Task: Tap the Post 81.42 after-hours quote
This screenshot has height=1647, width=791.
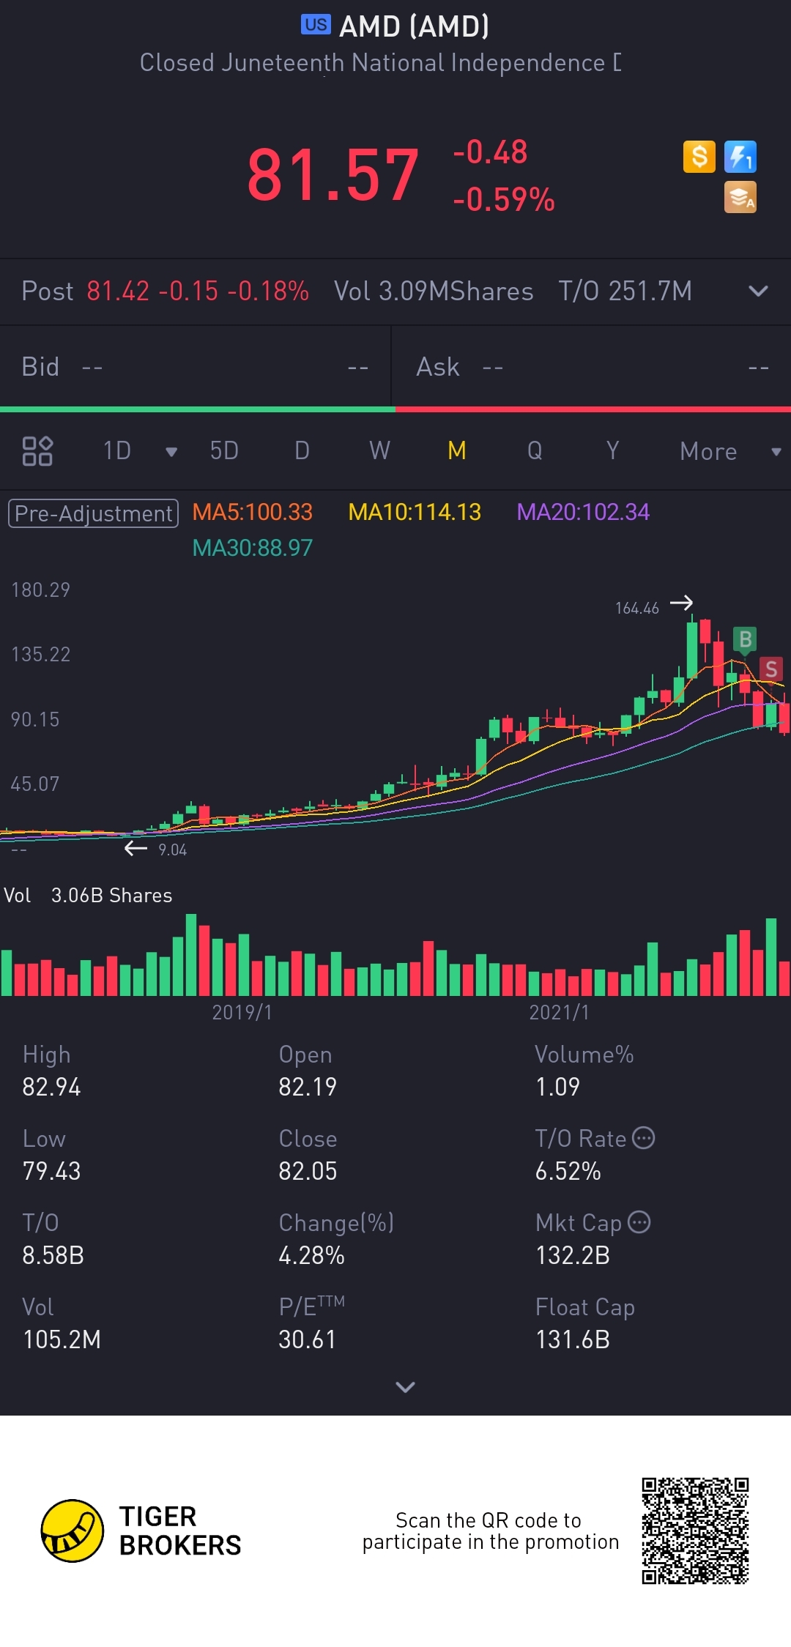Action: click(x=166, y=291)
